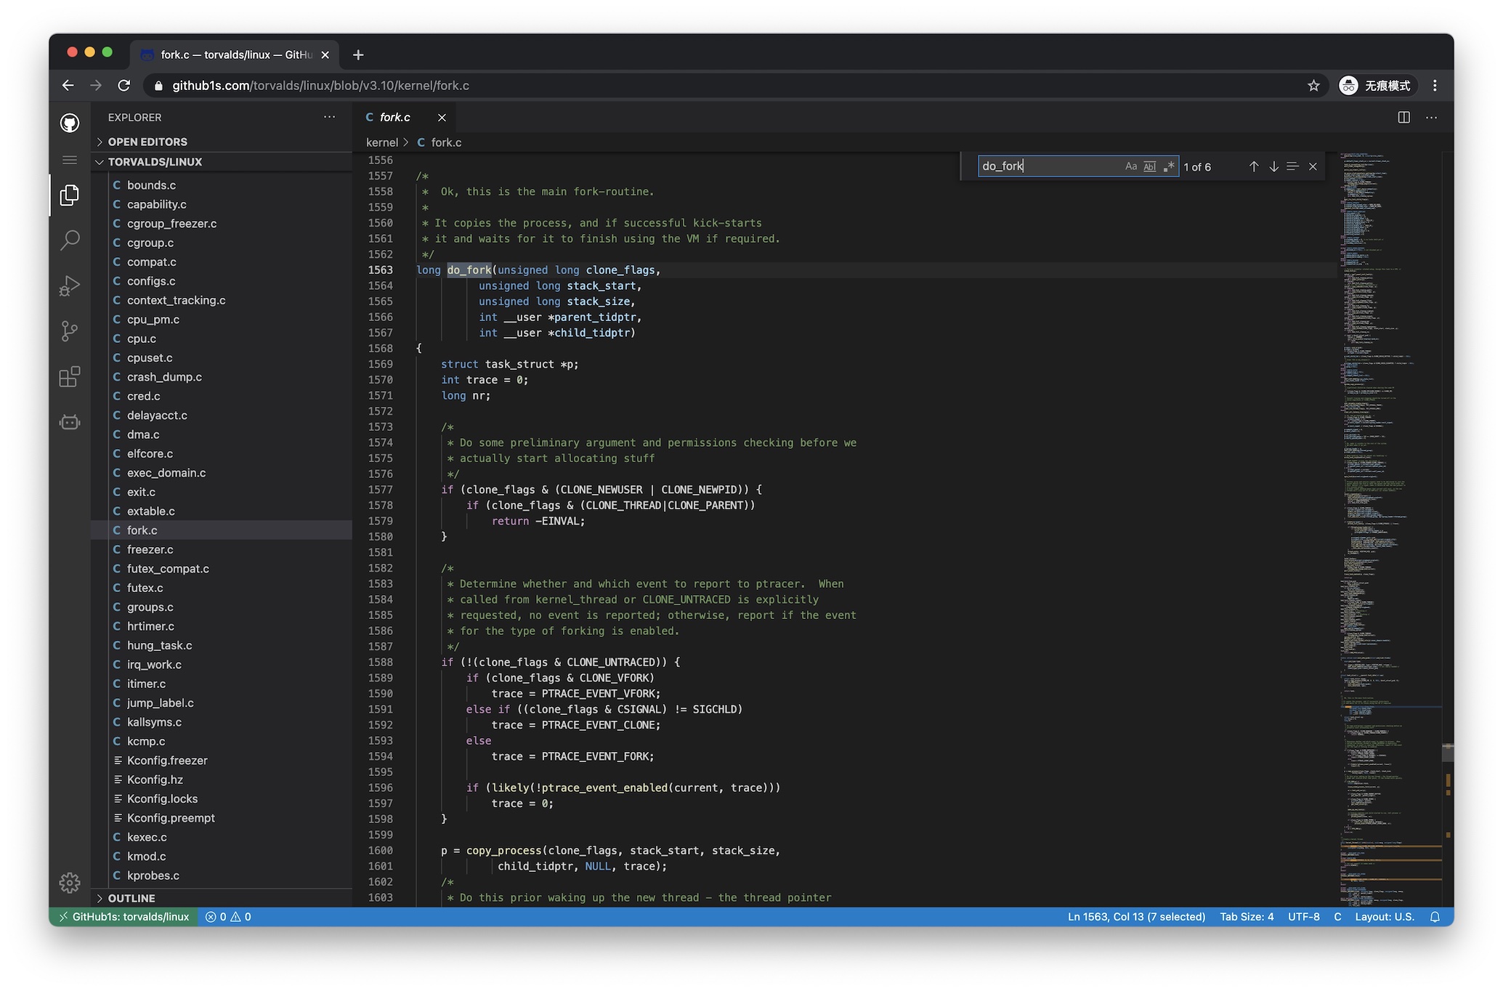Open the Search view in activity bar
This screenshot has height=991, width=1503.
[70, 240]
